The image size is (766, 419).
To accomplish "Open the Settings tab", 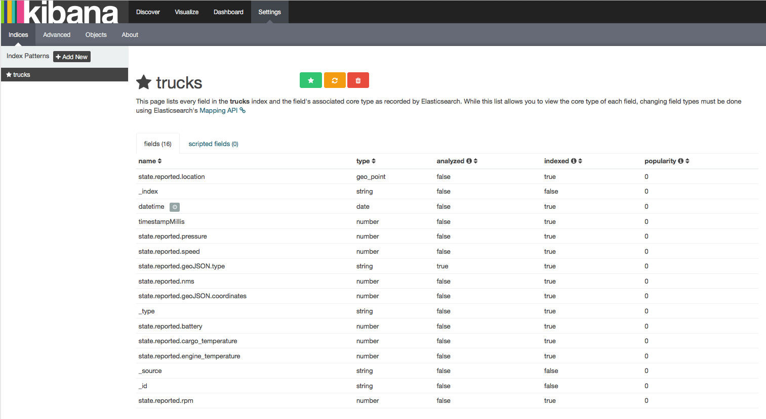I will (x=269, y=12).
